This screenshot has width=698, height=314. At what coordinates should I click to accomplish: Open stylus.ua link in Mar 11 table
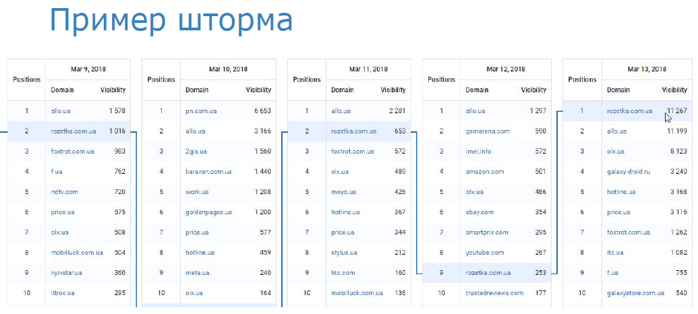pyautogui.click(x=344, y=252)
